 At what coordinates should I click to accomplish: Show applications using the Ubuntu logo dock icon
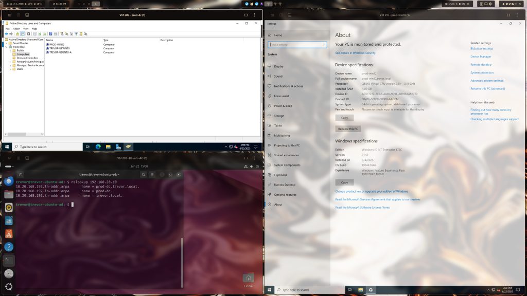pos(9,287)
